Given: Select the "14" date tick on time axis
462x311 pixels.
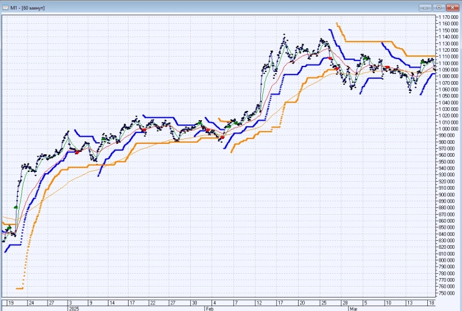Looking at the screenshot, I should point(112,302).
